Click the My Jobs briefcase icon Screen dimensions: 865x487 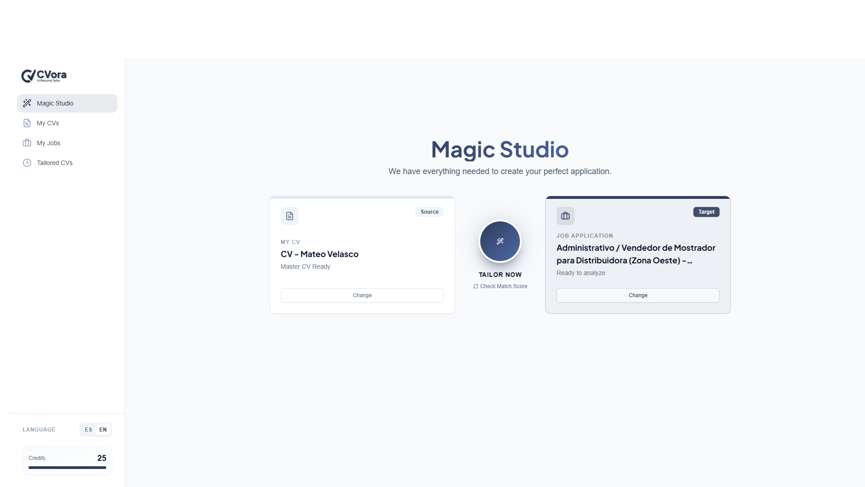pos(27,143)
